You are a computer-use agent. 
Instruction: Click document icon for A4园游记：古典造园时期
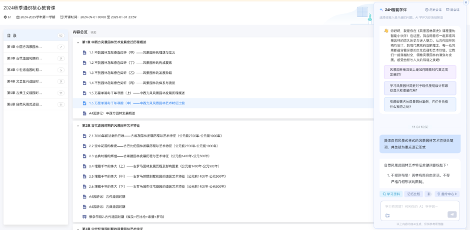point(85,207)
